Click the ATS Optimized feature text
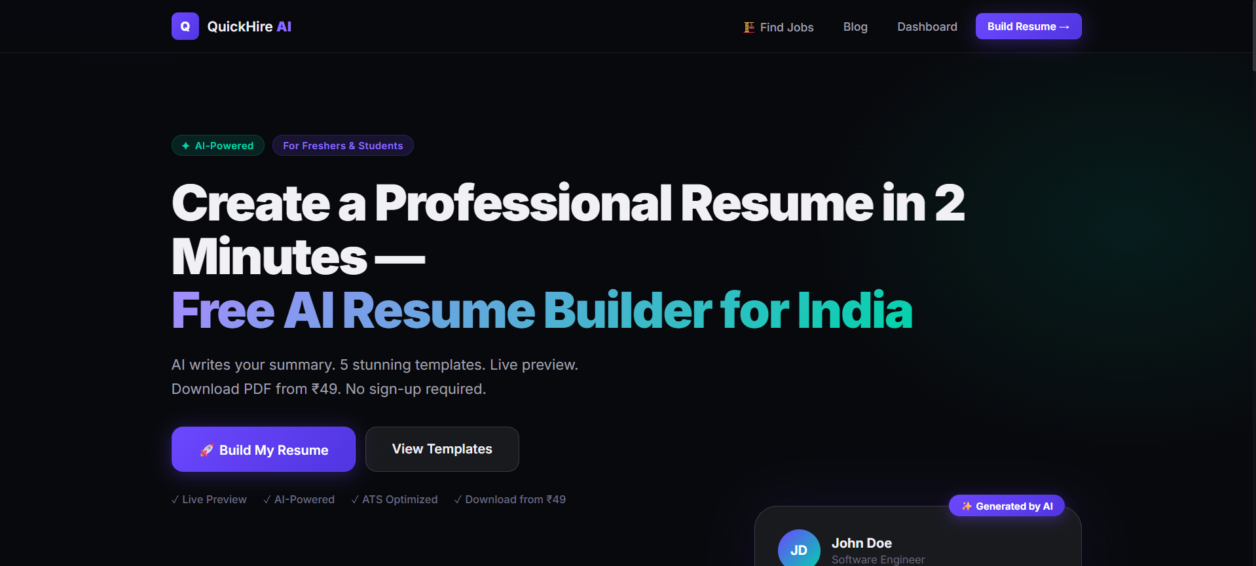1256x566 pixels. (x=394, y=499)
